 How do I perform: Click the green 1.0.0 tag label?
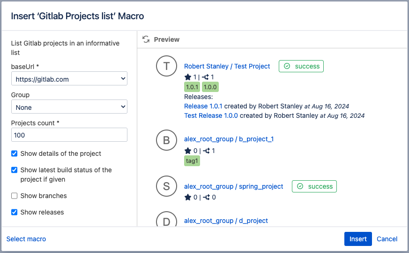point(210,87)
